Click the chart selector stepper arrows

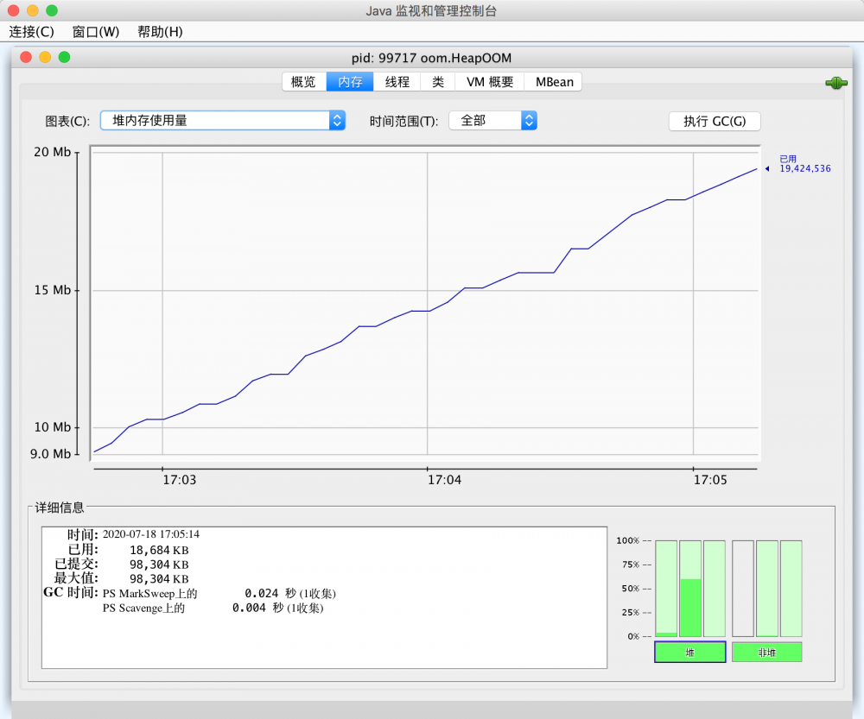[x=336, y=120]
